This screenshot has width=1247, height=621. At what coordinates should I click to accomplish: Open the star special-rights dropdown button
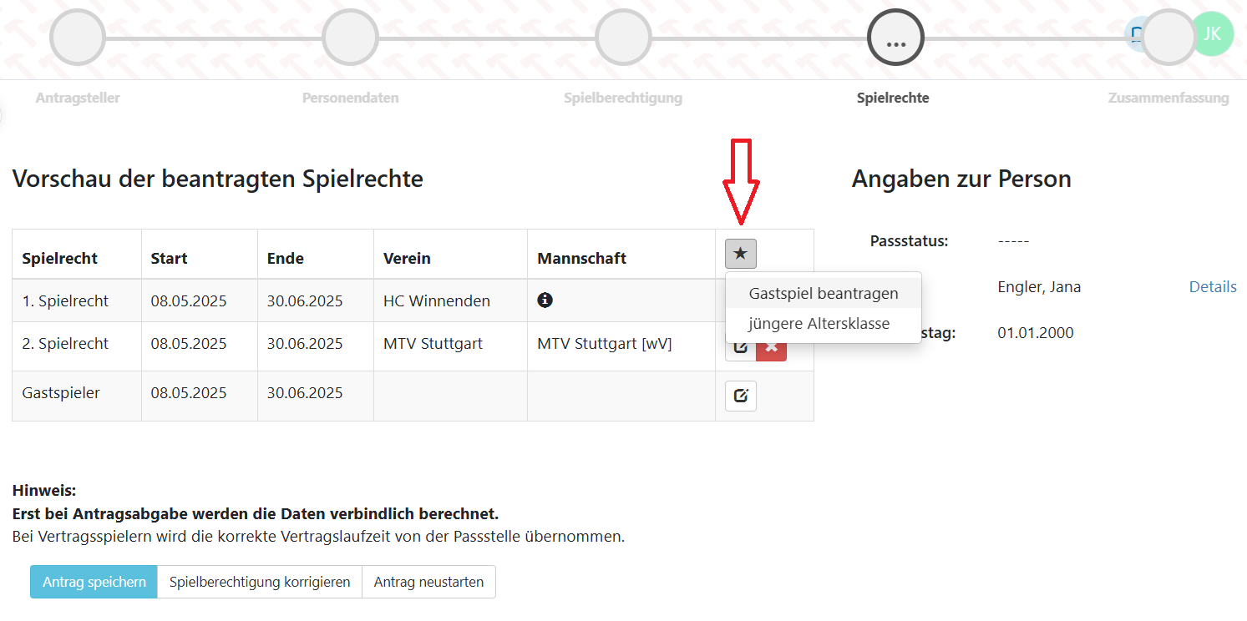pos(740,254)
